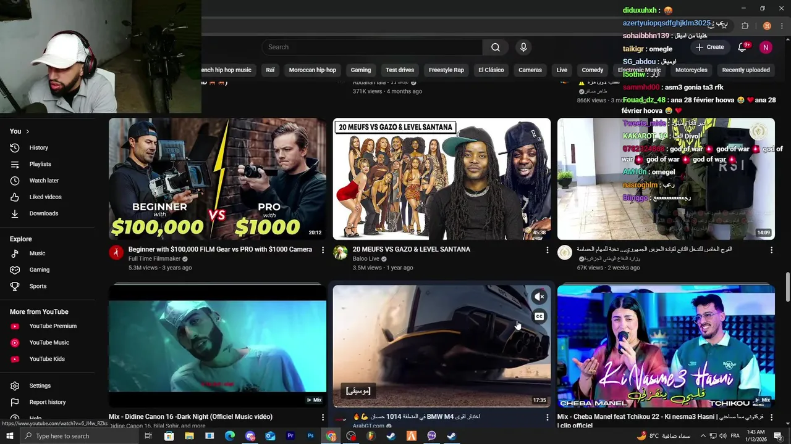Expand the You section chevron
The image size is (791, 444).
27,131
